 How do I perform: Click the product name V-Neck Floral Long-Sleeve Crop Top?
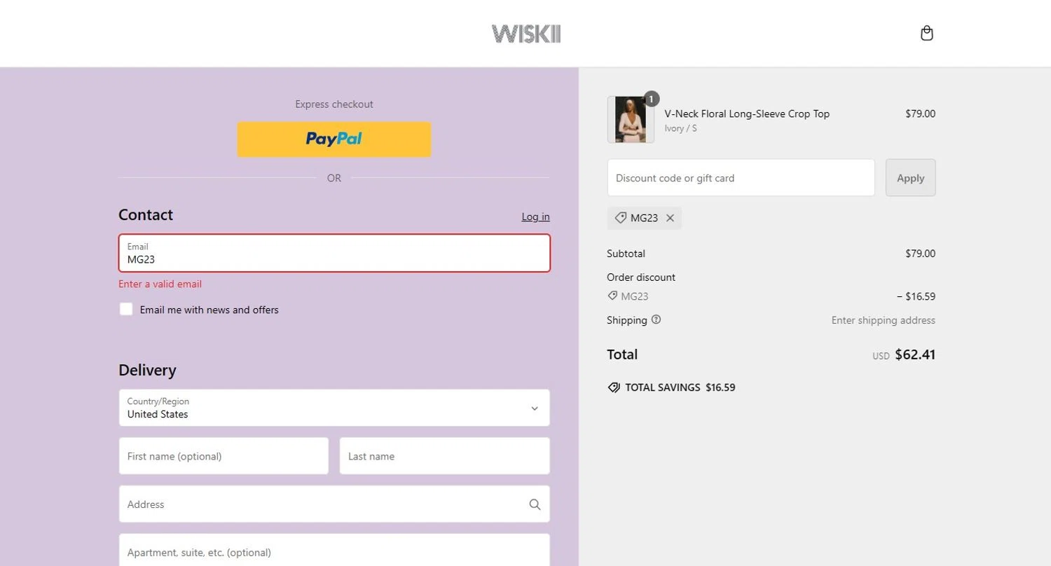[x=747, y=113]
